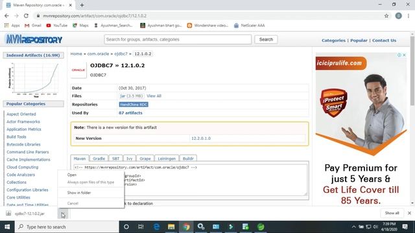This screenshot has width=415, height=233.
Task: Open 87 artifacts link
Action: click(130, 113)
